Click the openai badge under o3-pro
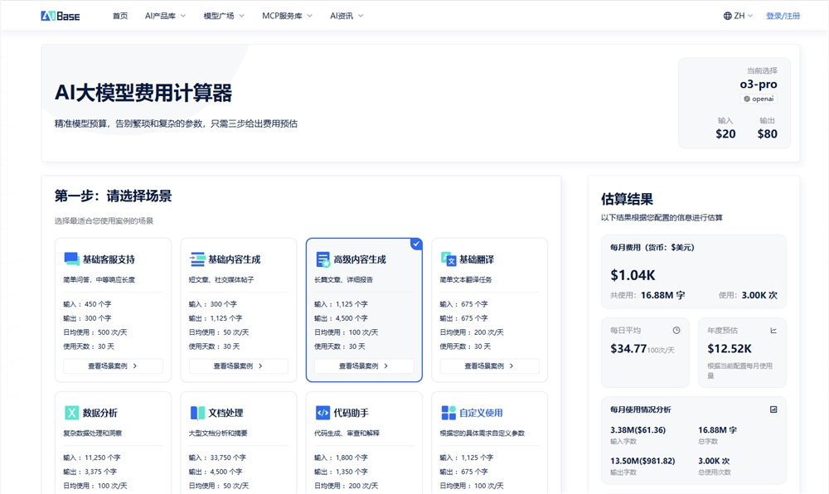 pyautogui.click(x=758, y=99)
